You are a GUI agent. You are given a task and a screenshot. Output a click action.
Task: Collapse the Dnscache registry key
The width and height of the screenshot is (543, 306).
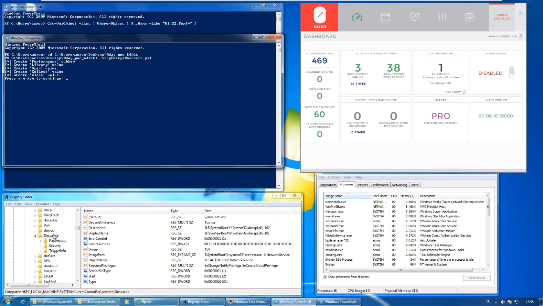tap(35, 236)
